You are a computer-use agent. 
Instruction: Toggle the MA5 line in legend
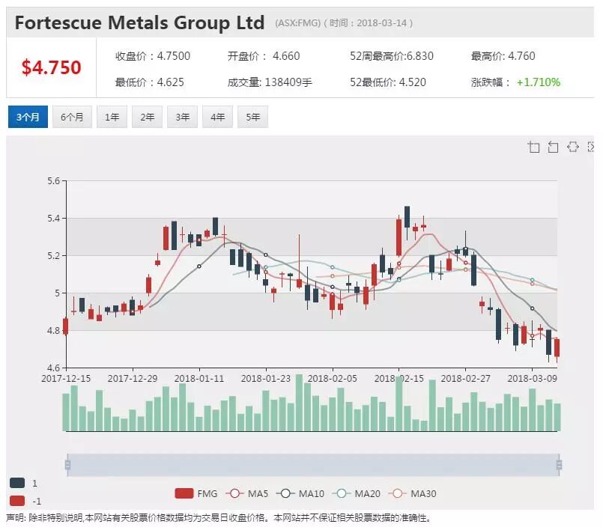coord(247,493)
